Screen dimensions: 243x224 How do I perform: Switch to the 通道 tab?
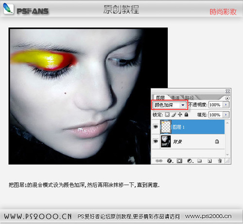[175, 97]
